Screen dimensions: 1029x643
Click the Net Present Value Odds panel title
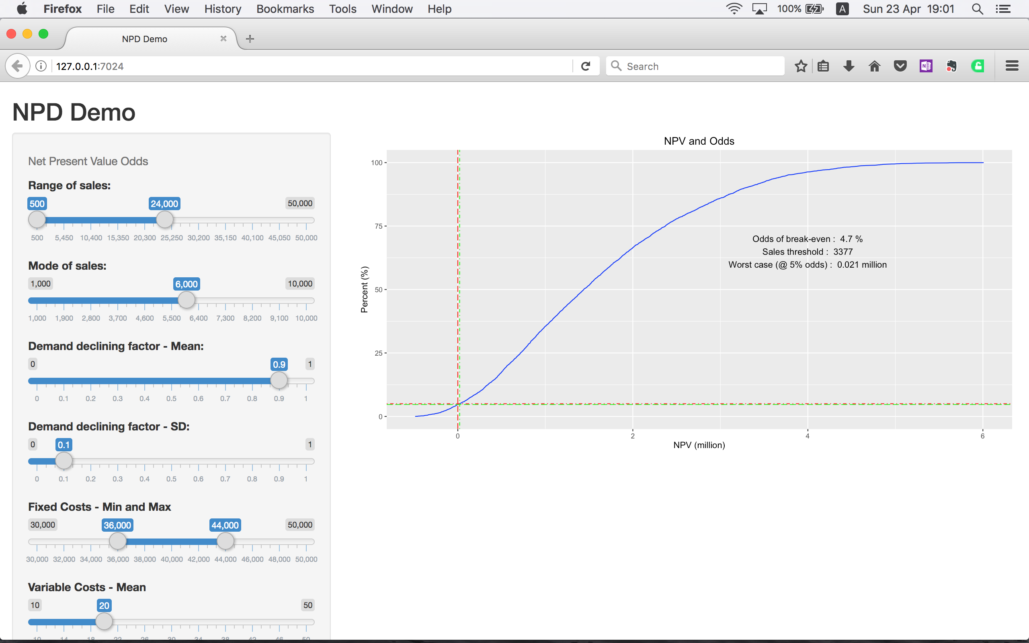[x=88, y=161]
